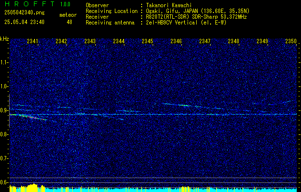The height and width of the screenshot is (192, 301).
Task: Click the 0.6 kHz frequency label
Action: pos(4,182)
